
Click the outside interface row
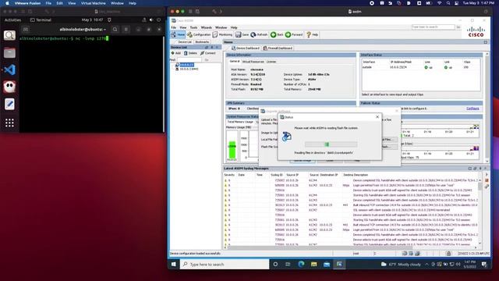coord(421,67)
